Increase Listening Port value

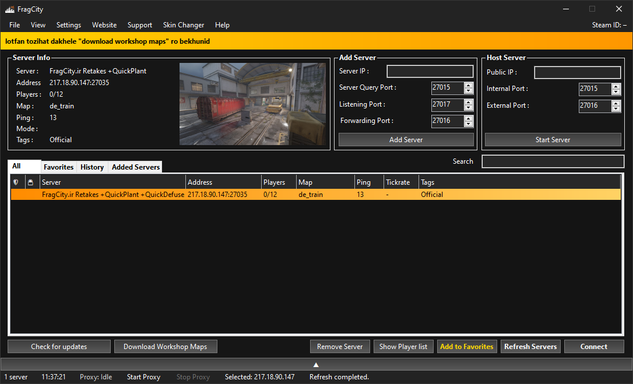tap(468, 102)
